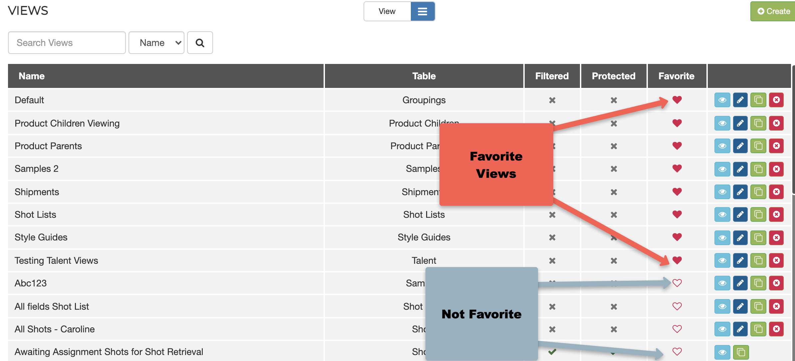Image resolution: width=795 pixels, height=361 pixels.
Task: Click pencil edit icon for Style Guides
Action: point(740,237)
